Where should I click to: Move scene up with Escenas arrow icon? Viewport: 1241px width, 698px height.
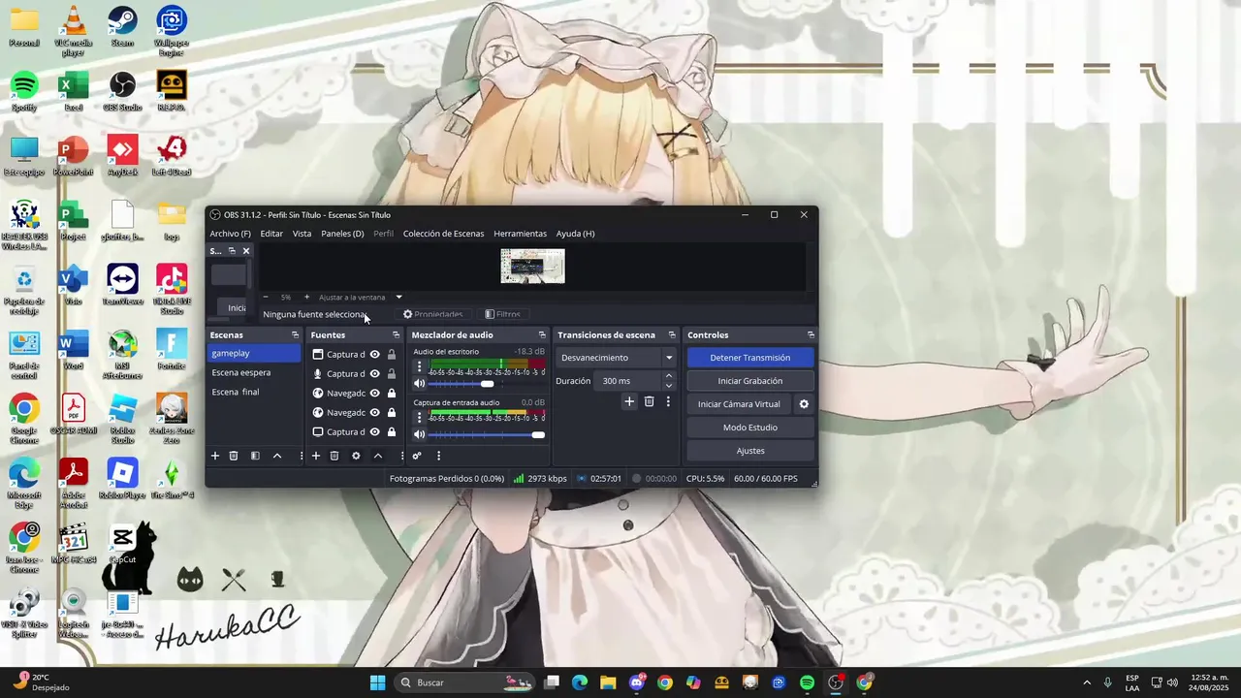[x=277, y=456]
